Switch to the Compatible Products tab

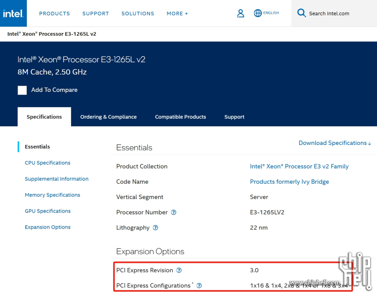[180, 117]
